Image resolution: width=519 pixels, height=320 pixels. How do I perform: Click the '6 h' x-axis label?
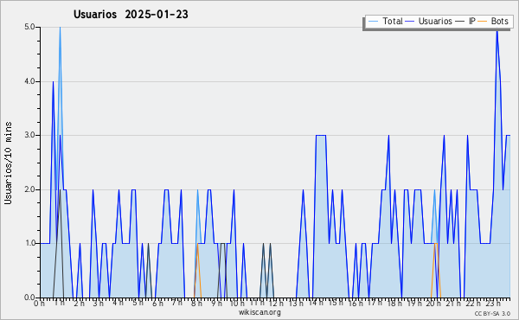157,304
